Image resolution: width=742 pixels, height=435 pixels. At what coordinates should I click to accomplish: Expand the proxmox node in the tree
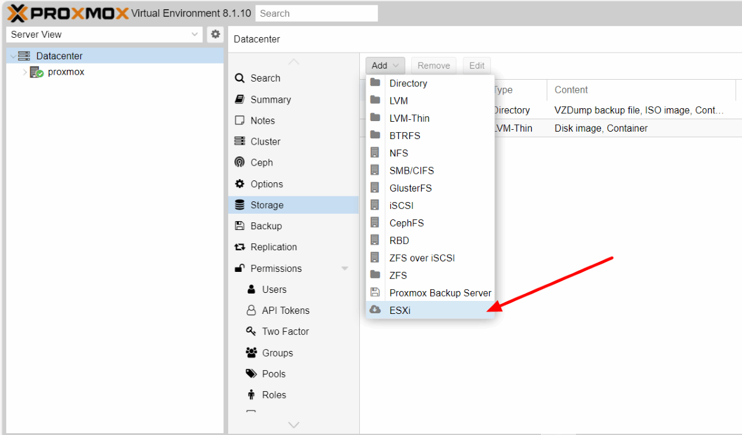tap(23, 72)
